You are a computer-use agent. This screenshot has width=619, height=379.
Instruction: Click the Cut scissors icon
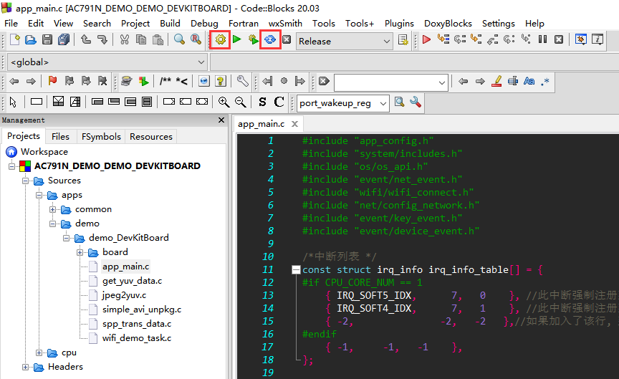125,39
